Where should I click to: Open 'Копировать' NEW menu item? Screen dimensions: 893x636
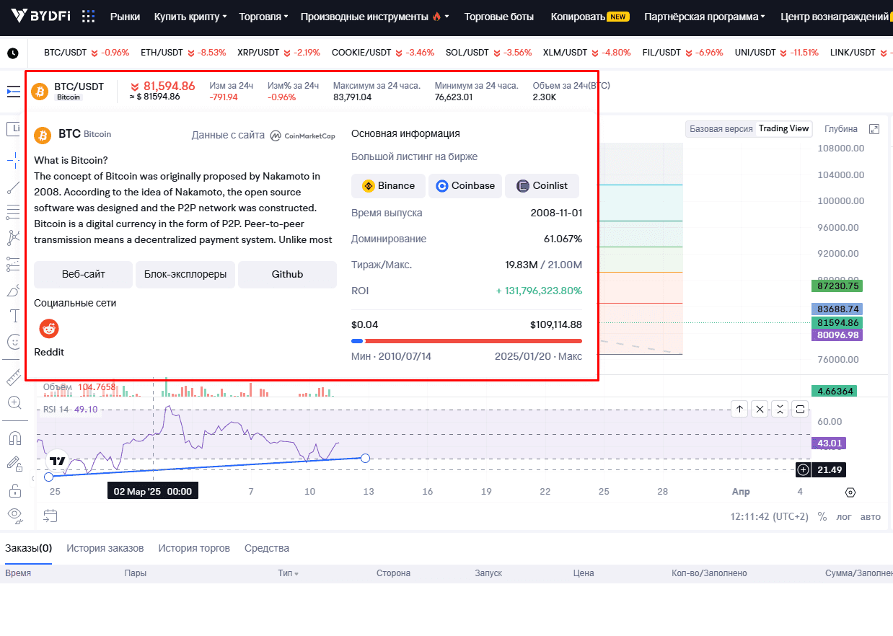[590, 17]
